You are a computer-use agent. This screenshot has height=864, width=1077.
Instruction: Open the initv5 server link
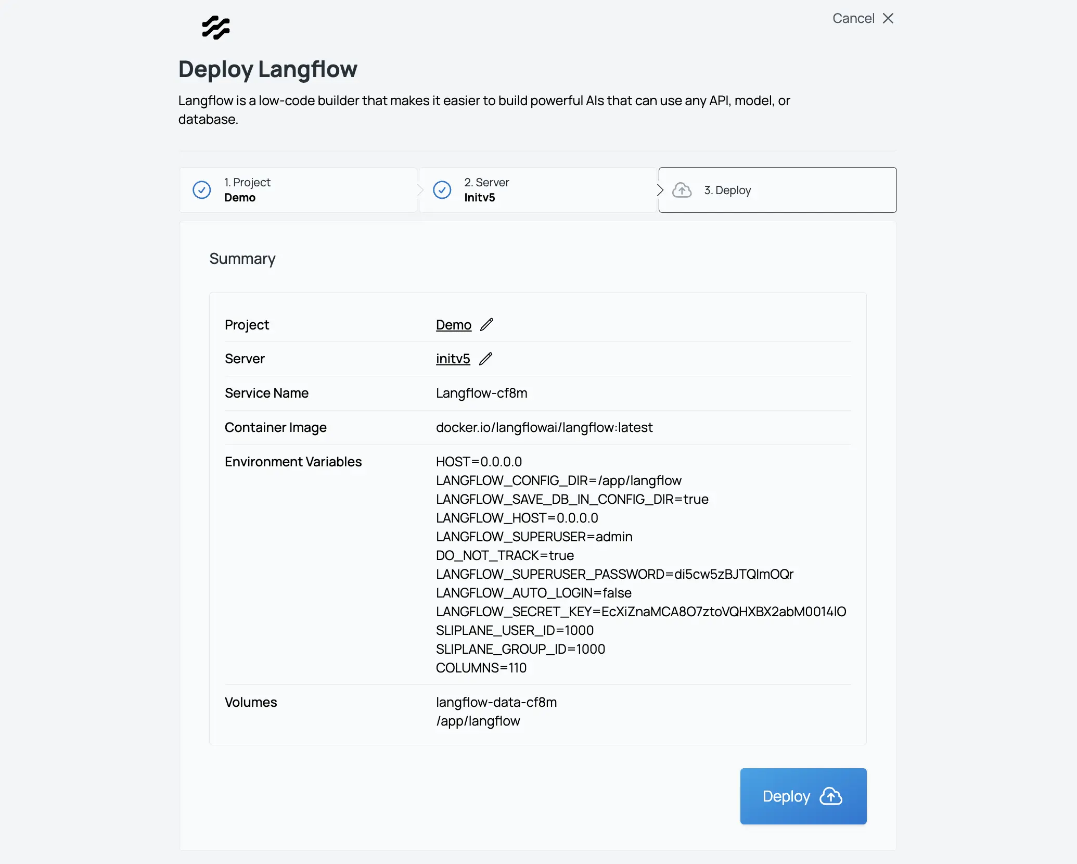453,359
